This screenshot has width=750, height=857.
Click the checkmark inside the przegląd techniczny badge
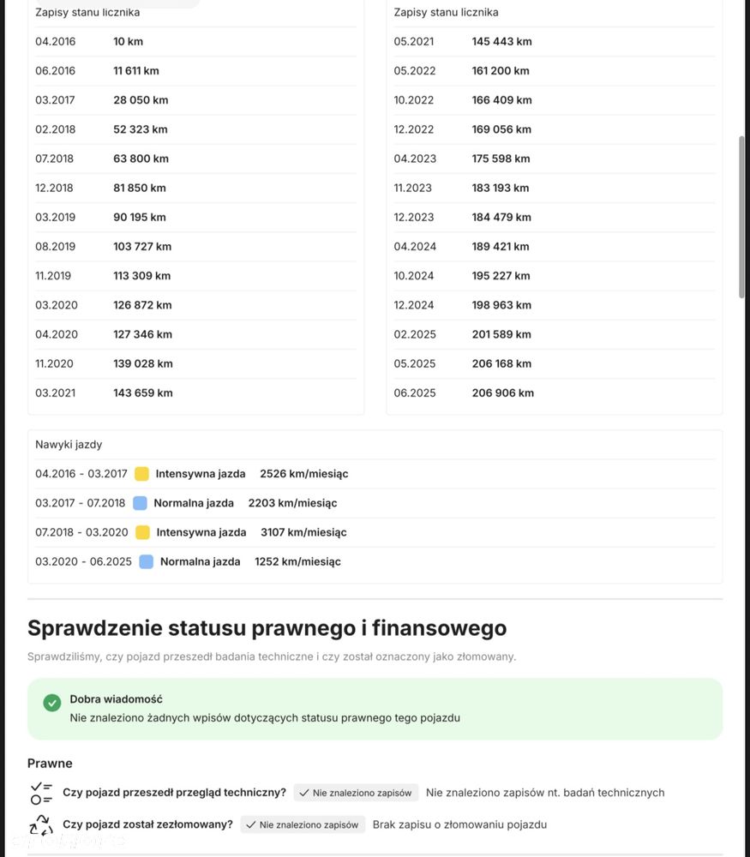pyautogui.click(x=304, y=793)
